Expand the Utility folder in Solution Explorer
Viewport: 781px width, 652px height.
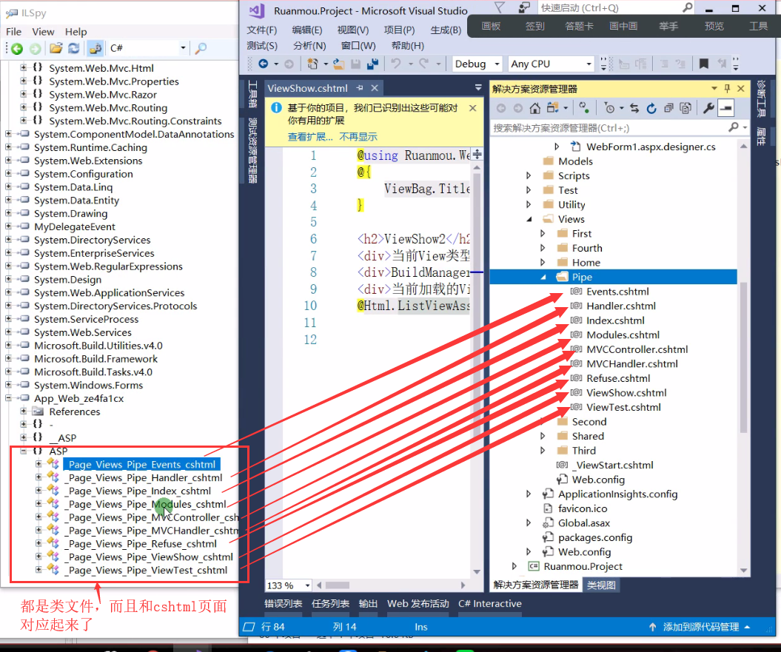(529, 204)
